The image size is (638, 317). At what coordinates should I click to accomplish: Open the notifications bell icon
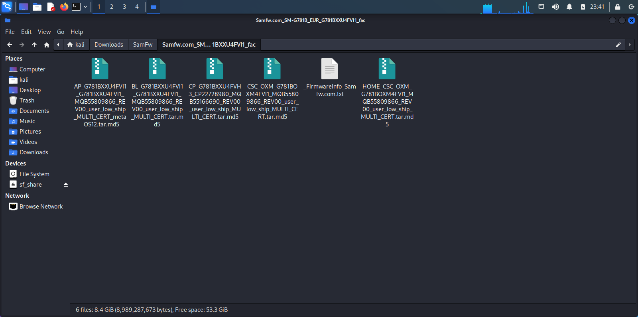[x=569, y=7]
